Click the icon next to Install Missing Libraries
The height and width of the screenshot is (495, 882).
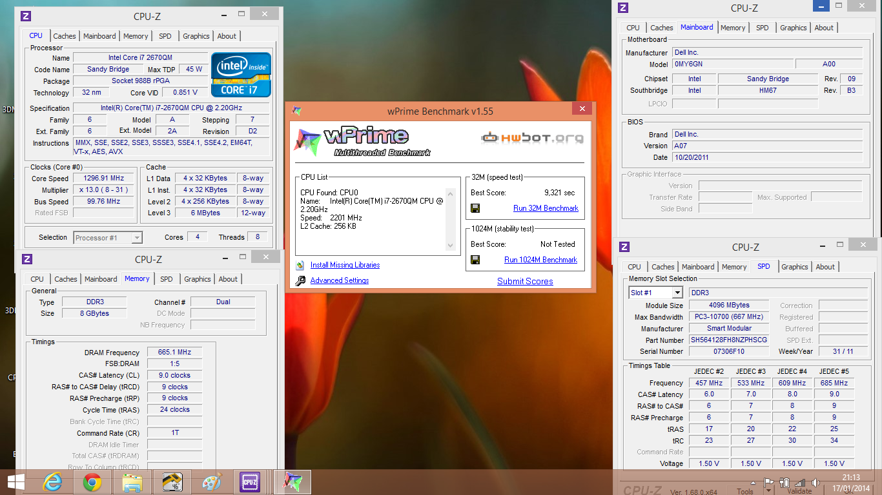[300, 265]
